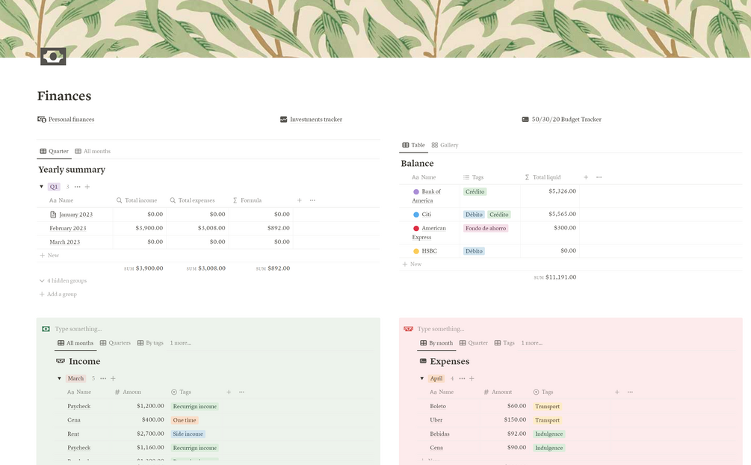Select Quarter tab in Expenses
Image resolution: width=751 pixels, height=465 pixels.
coord(474,342)
